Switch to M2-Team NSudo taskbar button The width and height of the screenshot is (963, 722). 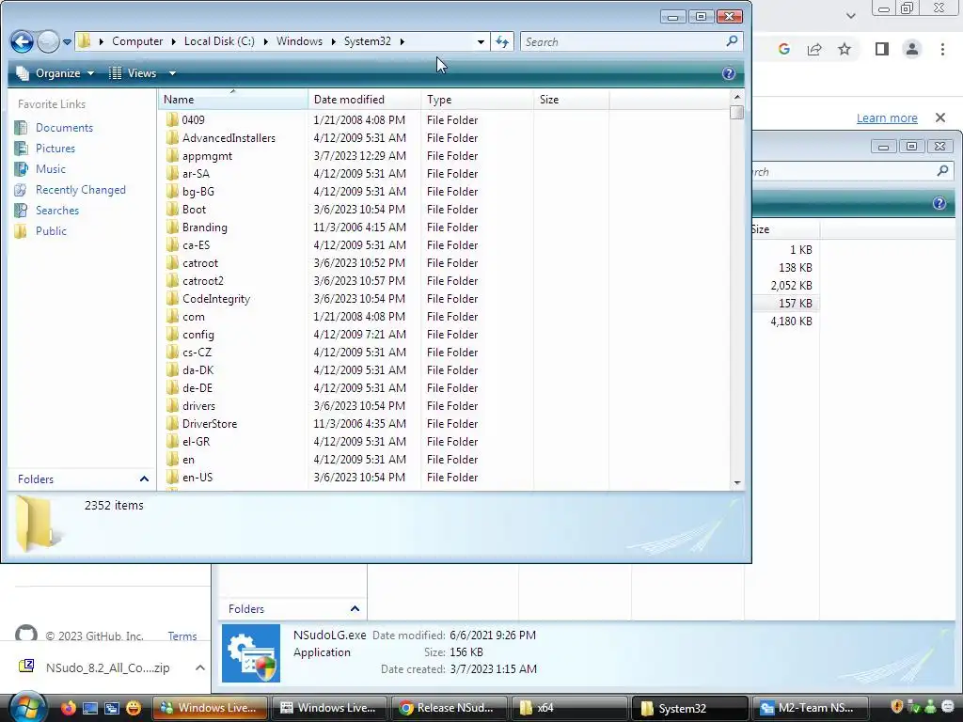[810, 708]
